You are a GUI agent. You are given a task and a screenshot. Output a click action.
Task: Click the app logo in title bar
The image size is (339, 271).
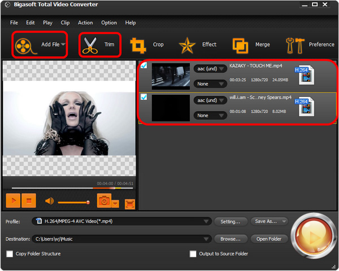[7, 5]
